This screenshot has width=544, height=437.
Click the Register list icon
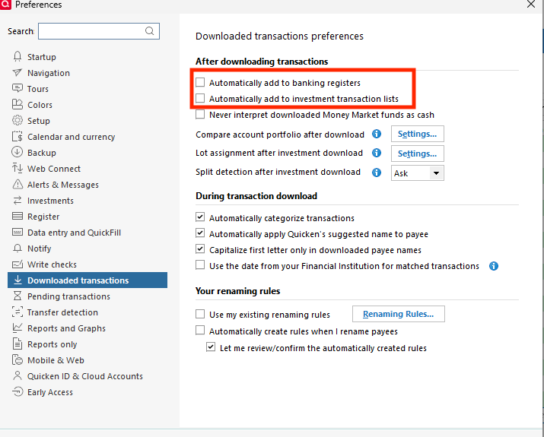17,217
